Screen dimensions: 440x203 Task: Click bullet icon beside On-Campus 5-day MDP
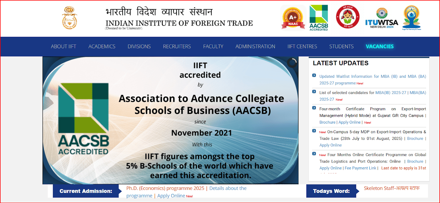[314, 131]
